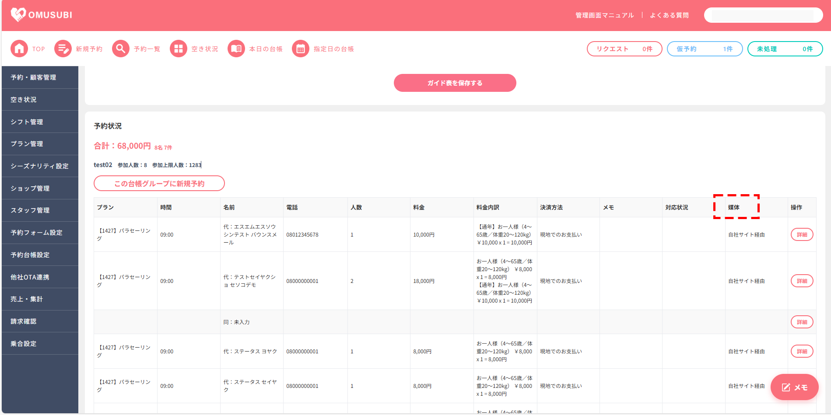The height and width of the screenshot is (415, 831).
Task: Open 予約一覧 using the magnifier icon
Action: pos(121,49)
